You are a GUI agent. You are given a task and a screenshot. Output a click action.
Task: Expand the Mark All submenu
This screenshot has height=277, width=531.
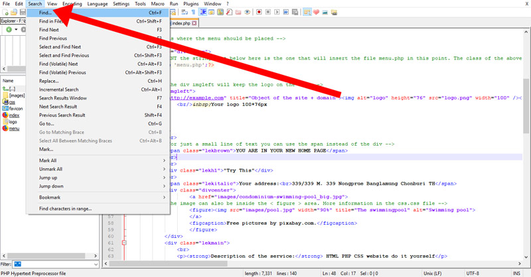tap(98, 160)
